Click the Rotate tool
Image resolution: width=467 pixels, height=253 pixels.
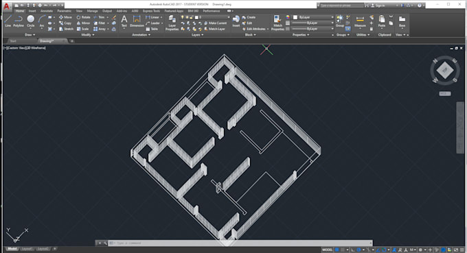click(x=83, y=17)
